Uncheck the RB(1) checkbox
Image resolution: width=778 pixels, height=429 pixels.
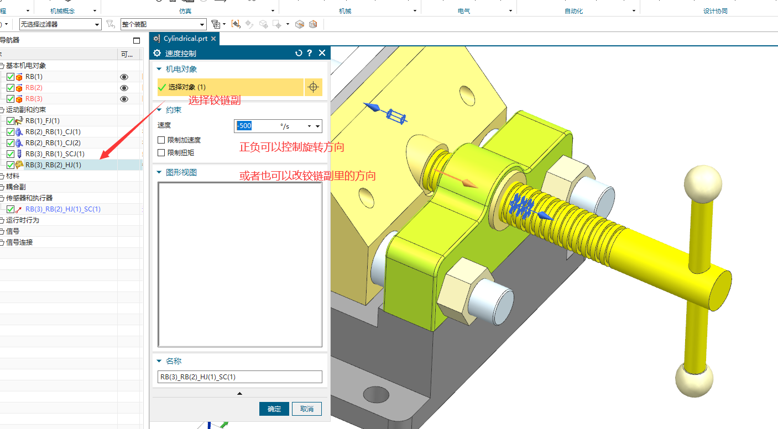(x=11, y=77)
